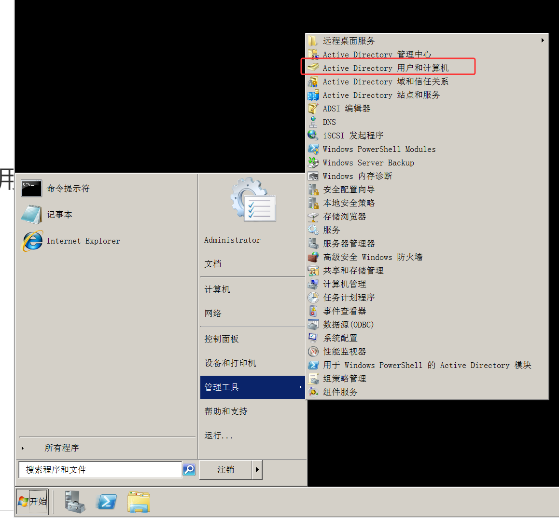Open Windows Explorer folder on taskbar
559x518 pixels.
point(139,502)
